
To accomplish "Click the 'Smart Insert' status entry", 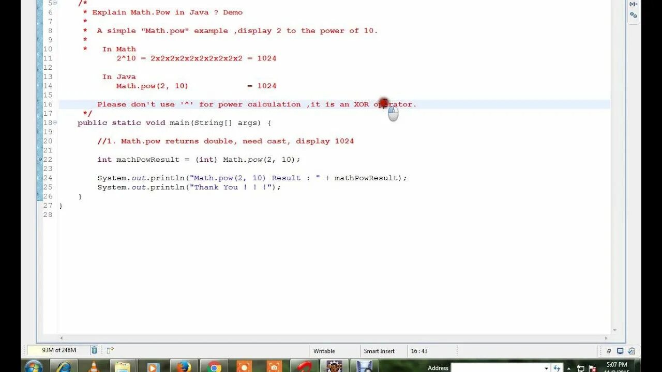I will pos(379,351).
